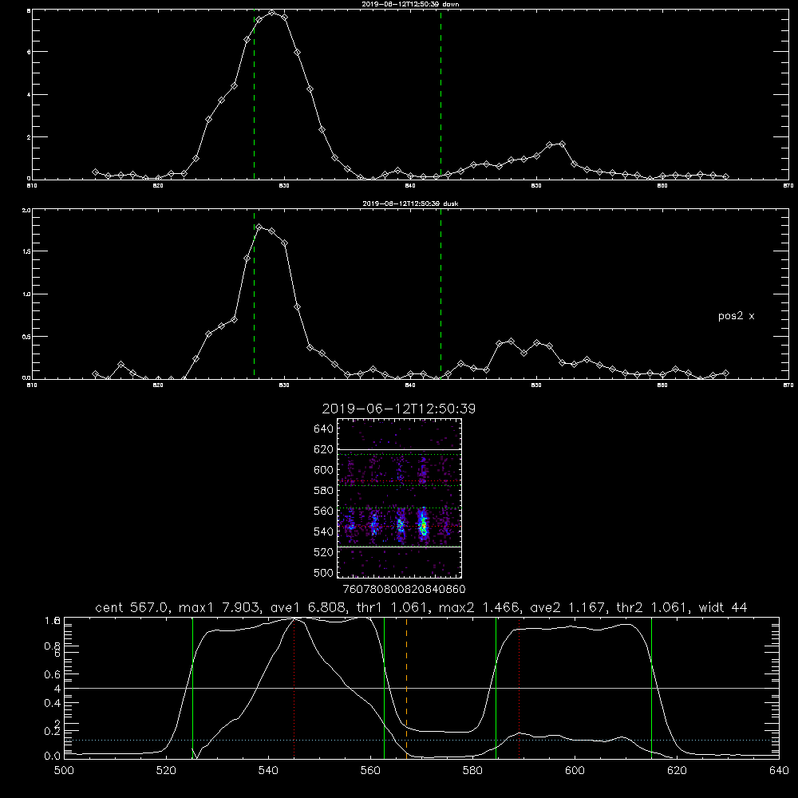Select the green vertical line near 525 in bottom plot
This screenshot has width=798, height=798.
[193, 688]
